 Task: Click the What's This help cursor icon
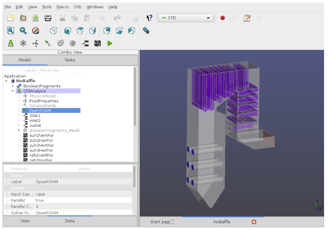(x=149, y=18)
